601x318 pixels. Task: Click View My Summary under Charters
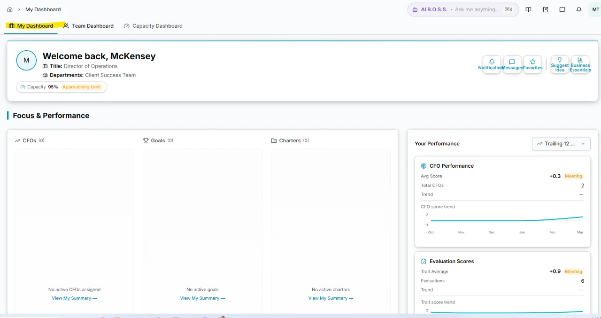tap(331, 298)
